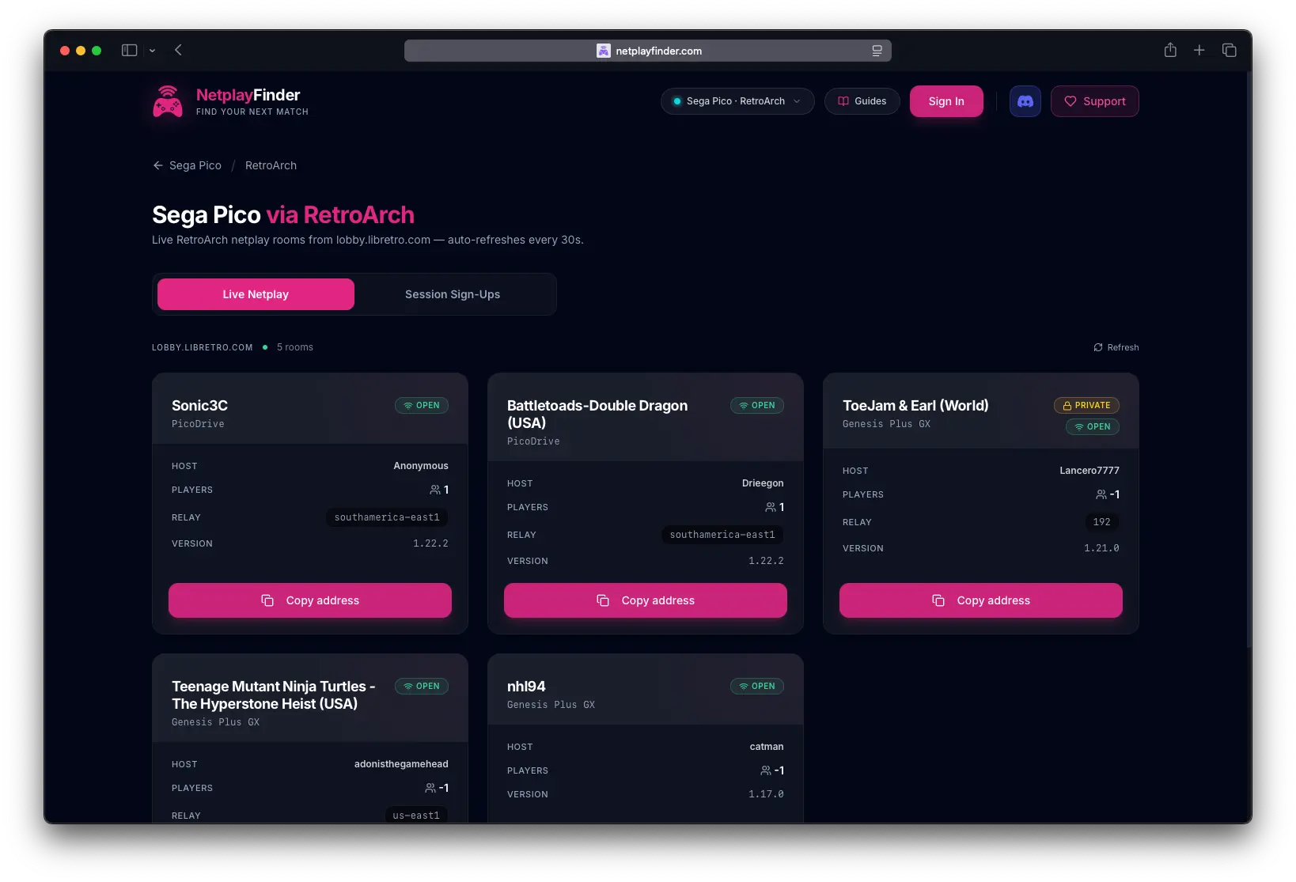Open the Sega Pico · RetroArch selector

[x=737, y=101]
